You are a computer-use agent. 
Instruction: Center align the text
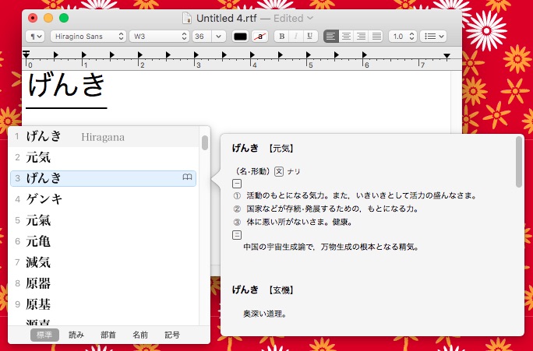(x=346, y=37)
